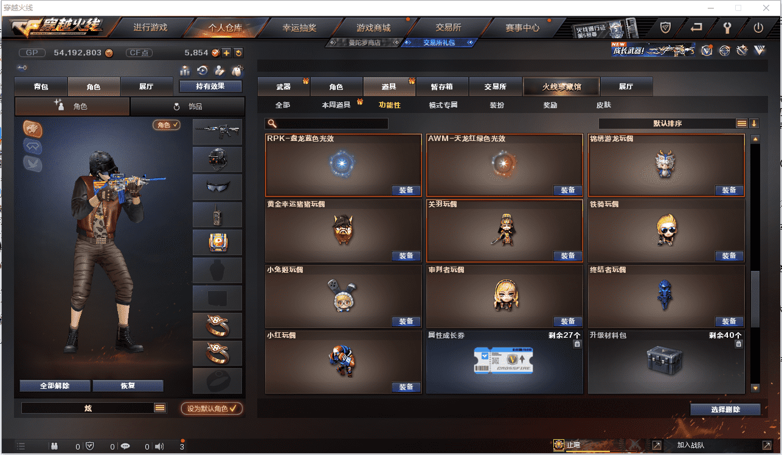This screenshot has width=782, height=455.
Task: Toggle 设为默认角色 checkbox button
Action: coord(211,408)
